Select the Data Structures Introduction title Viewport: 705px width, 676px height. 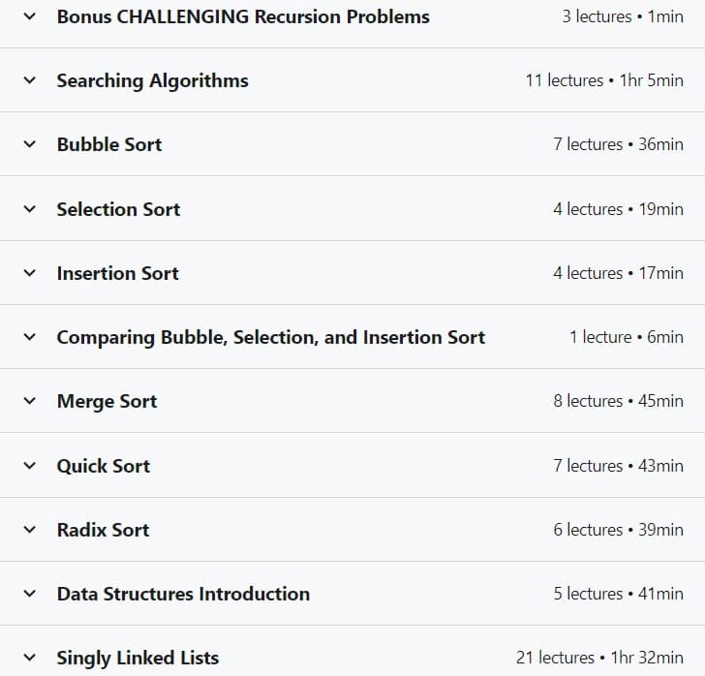coord(183,594)
